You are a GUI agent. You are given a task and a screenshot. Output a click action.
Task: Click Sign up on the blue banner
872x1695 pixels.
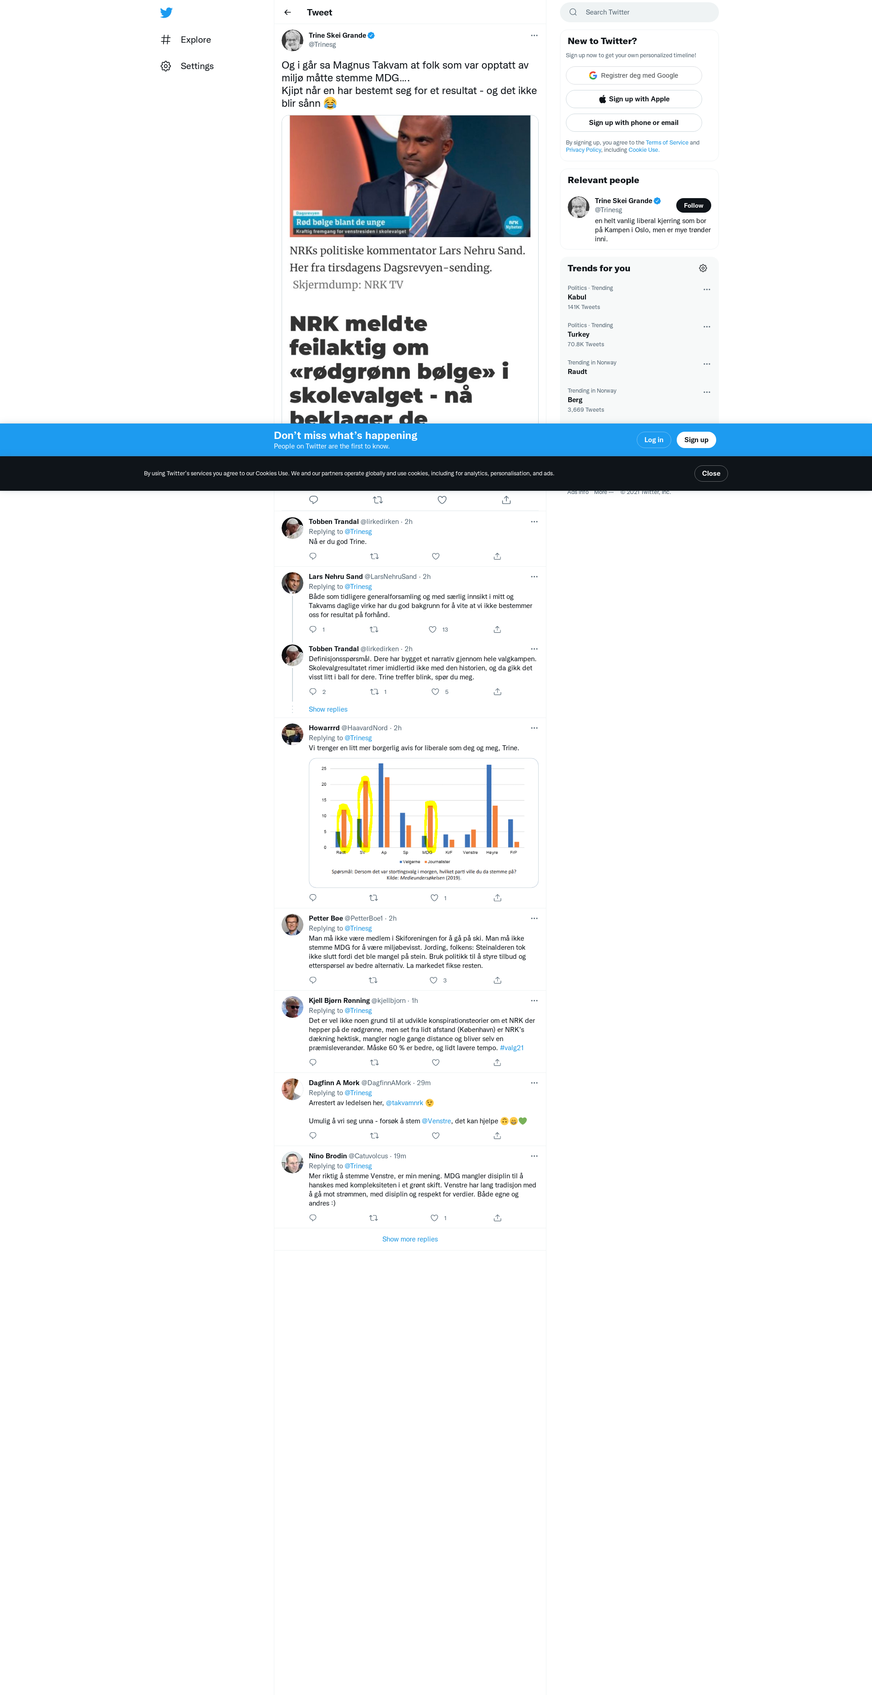[696, 440]
